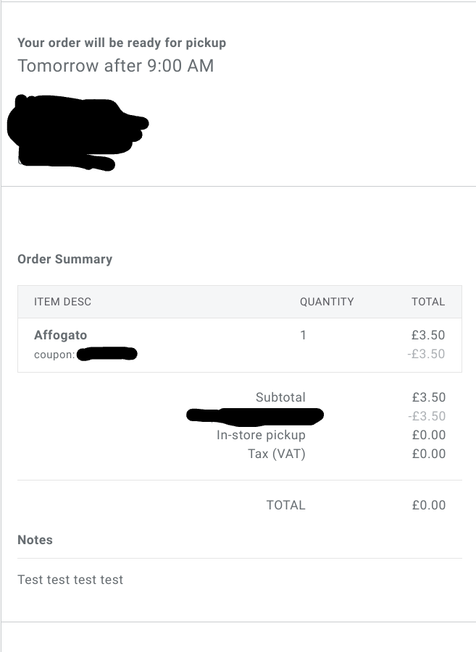
Task: Select the "Tomorrow after 9:00 AM" pickup time
Action: click(x=116, y=66)
